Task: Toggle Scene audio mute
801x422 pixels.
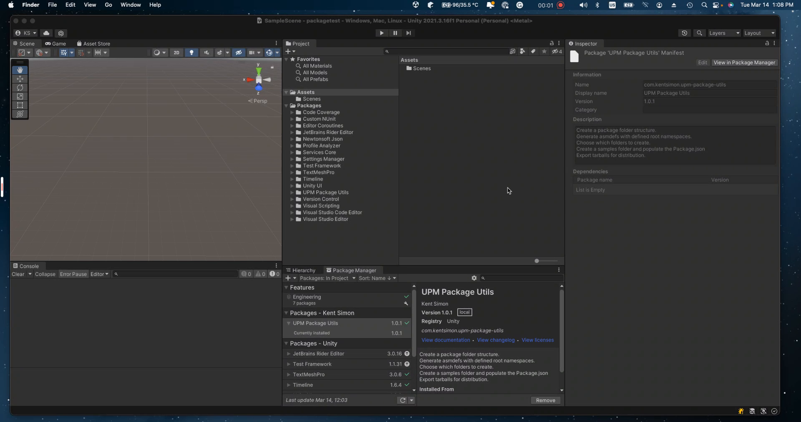Action: [207, 53]
